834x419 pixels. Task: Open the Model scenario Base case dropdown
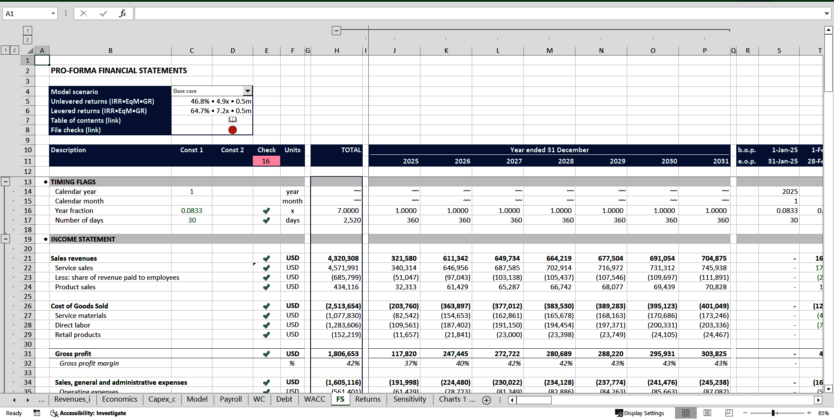pos(247,91)
